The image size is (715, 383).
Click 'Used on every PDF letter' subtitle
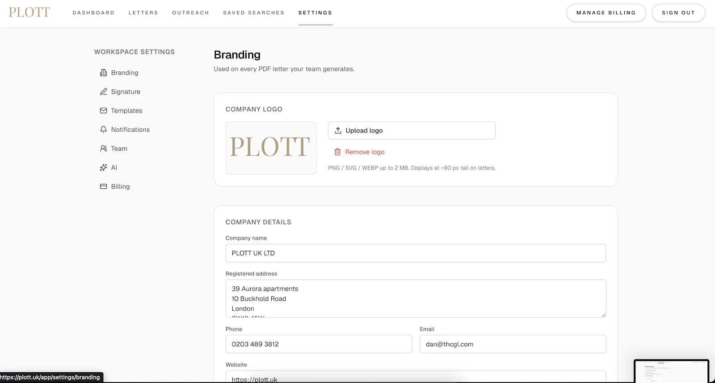pyautogui.click(x=284, y=69)
